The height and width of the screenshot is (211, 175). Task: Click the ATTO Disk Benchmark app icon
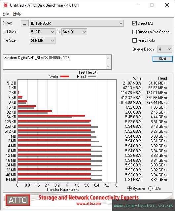pos(6,5)
